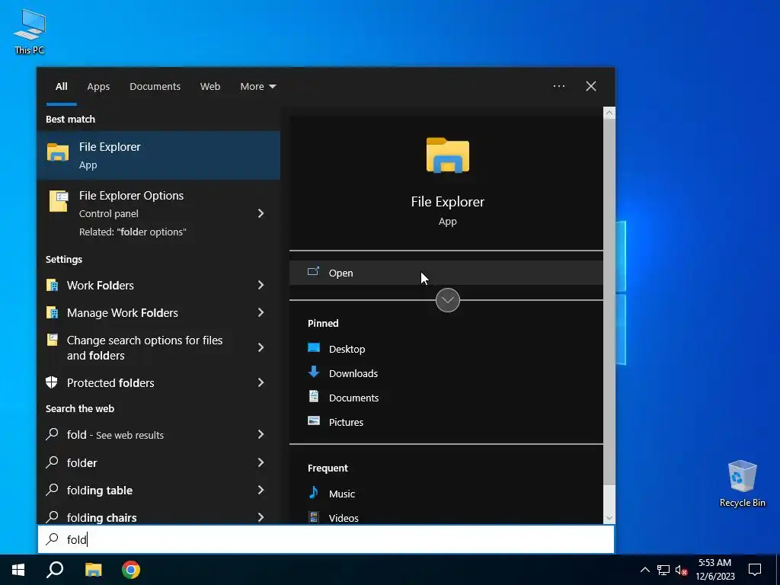Expand more actions with circled chevron
The width and height of the screenshot is (780, 585).
(x=448, y=300)
